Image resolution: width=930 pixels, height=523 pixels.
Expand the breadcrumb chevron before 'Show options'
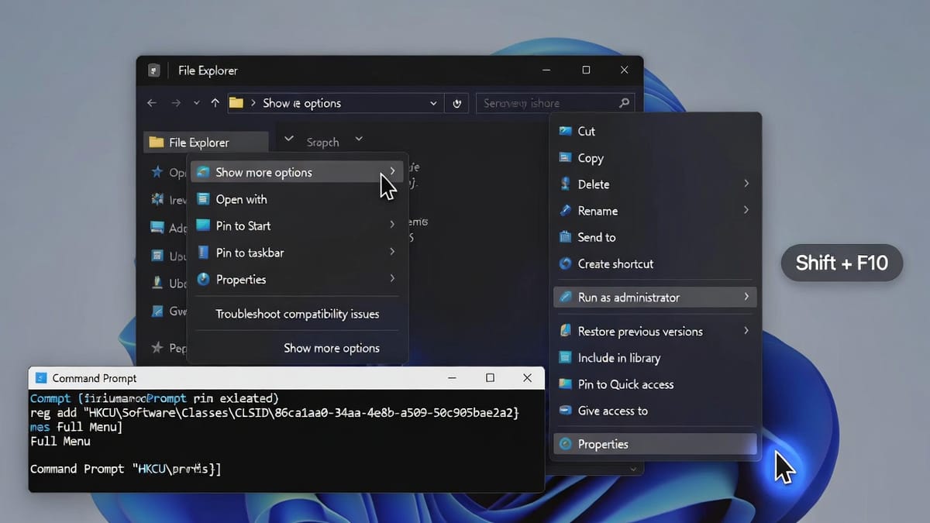(x=253, y=103)
